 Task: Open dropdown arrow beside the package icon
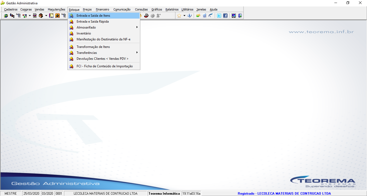(x=46, y=16)
